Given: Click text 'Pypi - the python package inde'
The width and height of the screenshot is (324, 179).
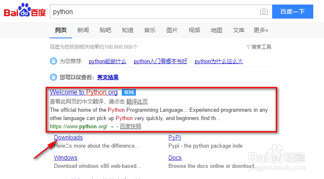Looking at the screenshot, I should pos(205,146).
